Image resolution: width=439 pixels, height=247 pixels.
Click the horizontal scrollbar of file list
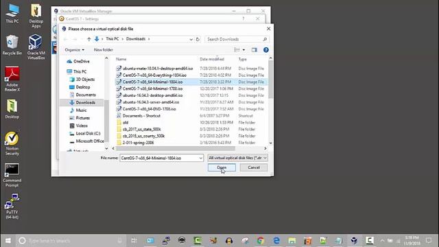[176, 148]
